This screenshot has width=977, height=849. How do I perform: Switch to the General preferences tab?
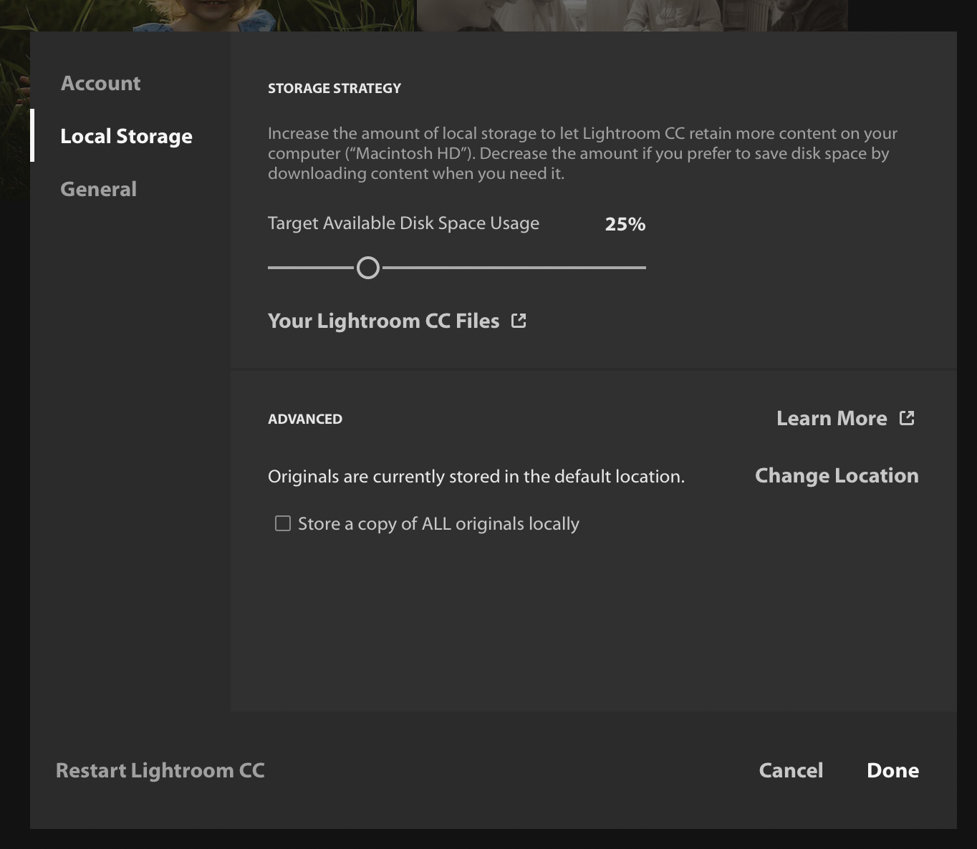(x=98, y=189)
